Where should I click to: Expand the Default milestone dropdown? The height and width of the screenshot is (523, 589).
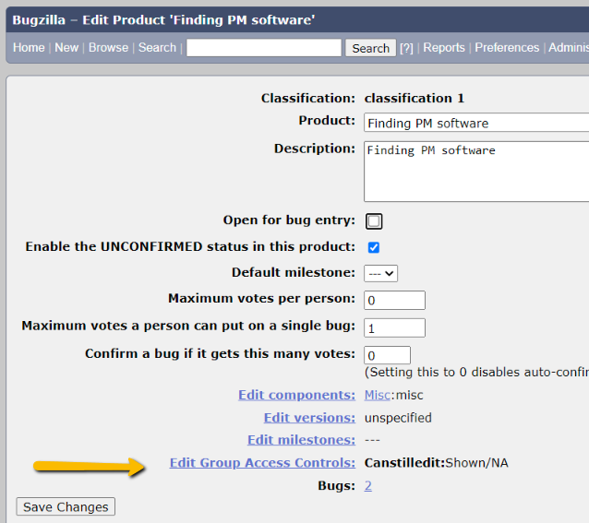[380, 274]
